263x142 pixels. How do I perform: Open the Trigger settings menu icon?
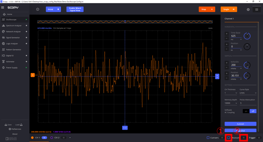pos(259,138)
